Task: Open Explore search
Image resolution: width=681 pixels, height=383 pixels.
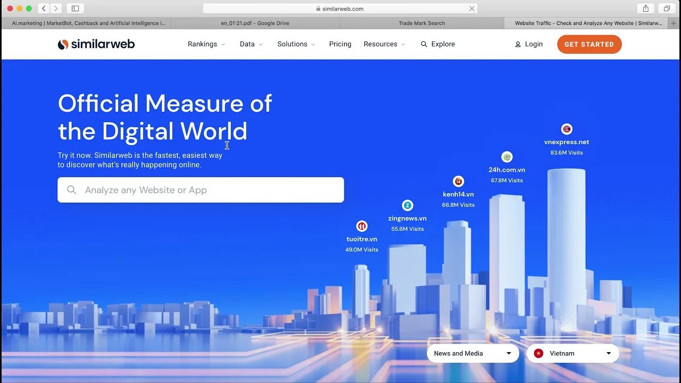Action: coord(438,44)
